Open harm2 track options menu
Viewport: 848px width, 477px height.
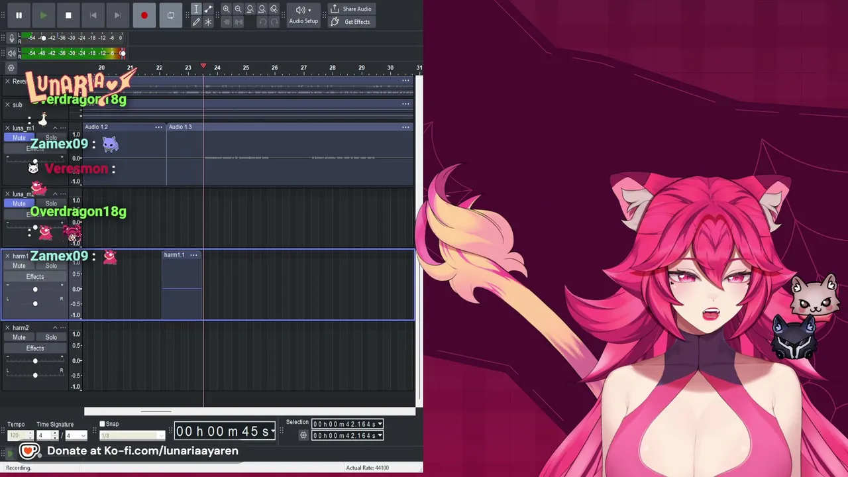coord(64,328)
